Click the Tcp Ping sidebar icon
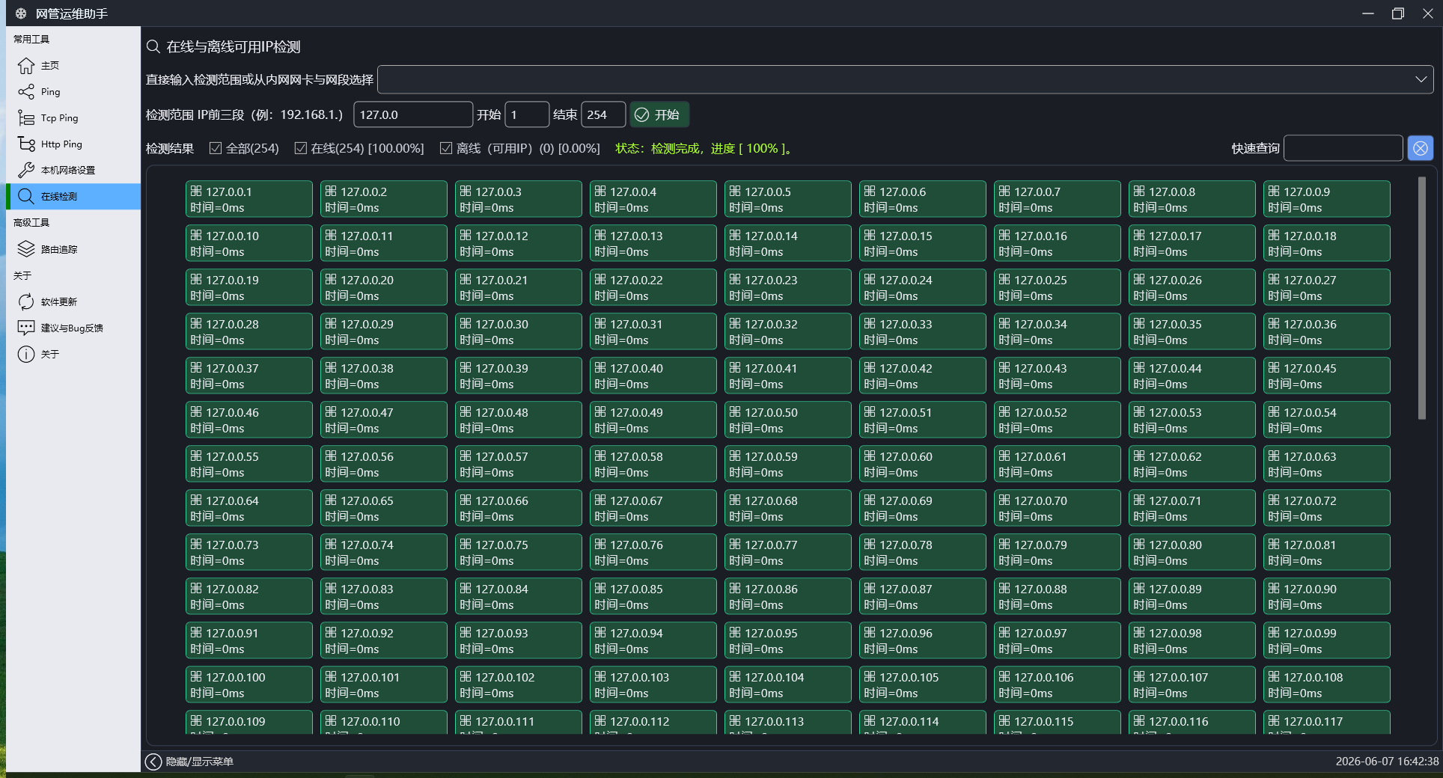 click(x=26, y=118)
